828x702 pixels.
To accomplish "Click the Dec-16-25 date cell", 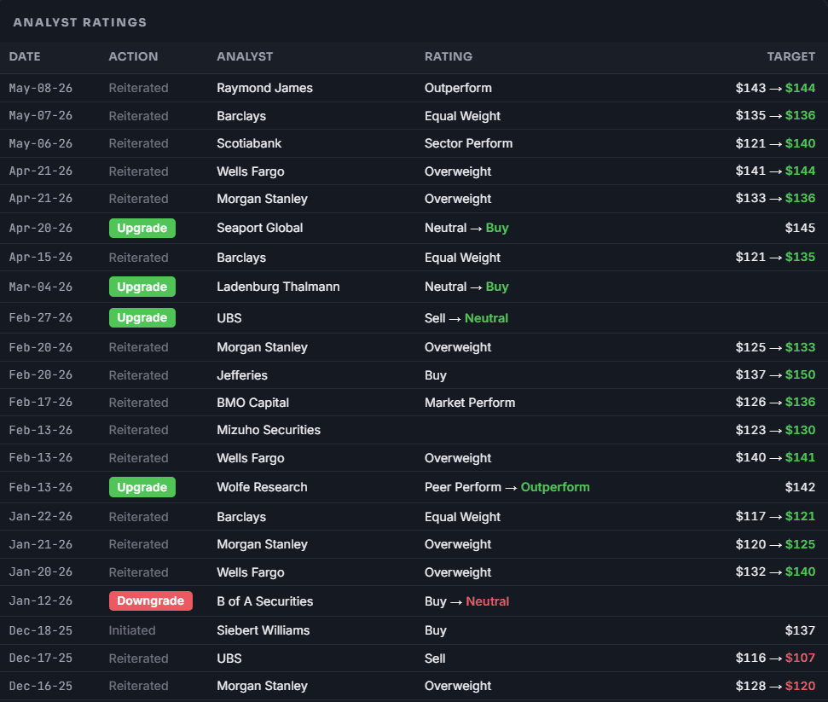I will click(x=41, y=686).
